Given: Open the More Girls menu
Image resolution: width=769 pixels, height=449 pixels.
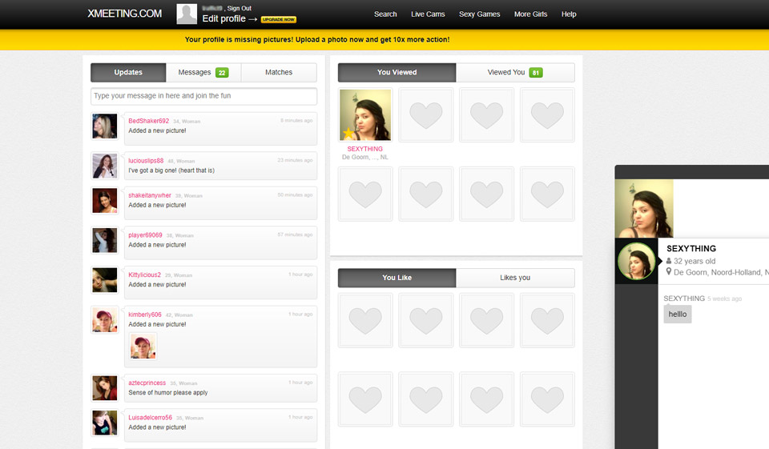Looking at the screenshot, I should pos(530,14).
